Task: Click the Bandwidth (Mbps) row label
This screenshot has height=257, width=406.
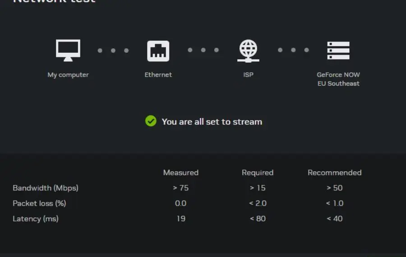Action: tap(46, 188)
